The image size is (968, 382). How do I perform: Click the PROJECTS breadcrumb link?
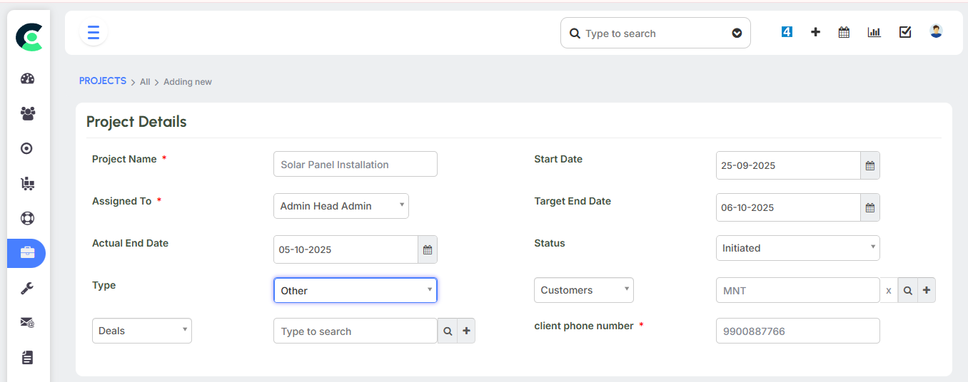(102, 81)
